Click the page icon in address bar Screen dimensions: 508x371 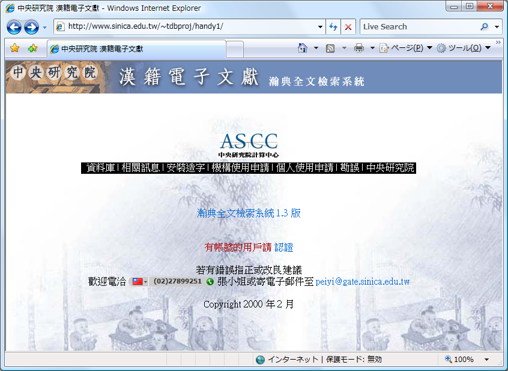pos(60,26)
